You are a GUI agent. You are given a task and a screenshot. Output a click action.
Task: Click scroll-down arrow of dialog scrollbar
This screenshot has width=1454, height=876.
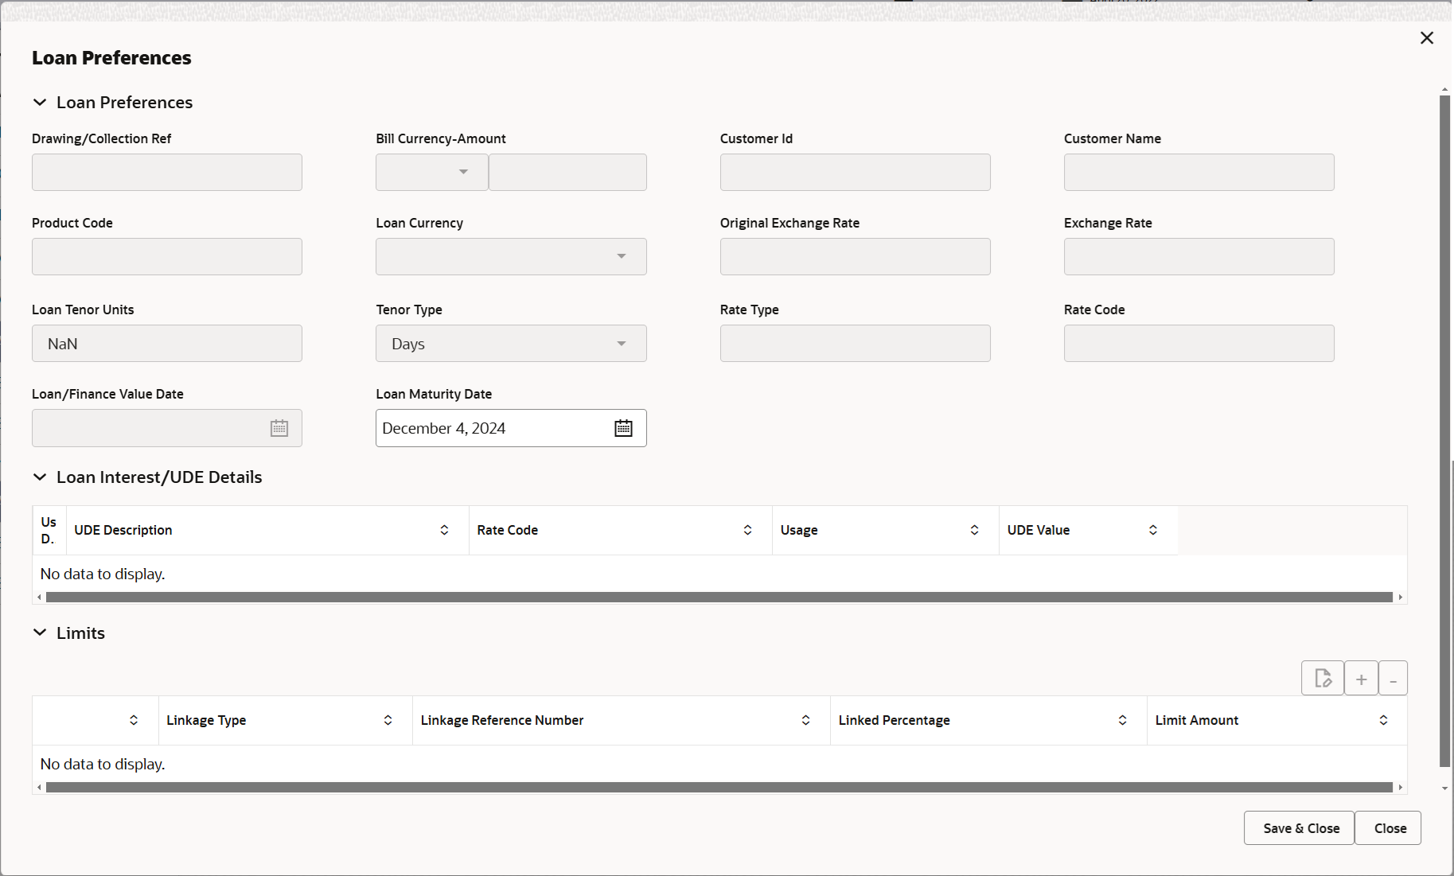coord(1444,788)
